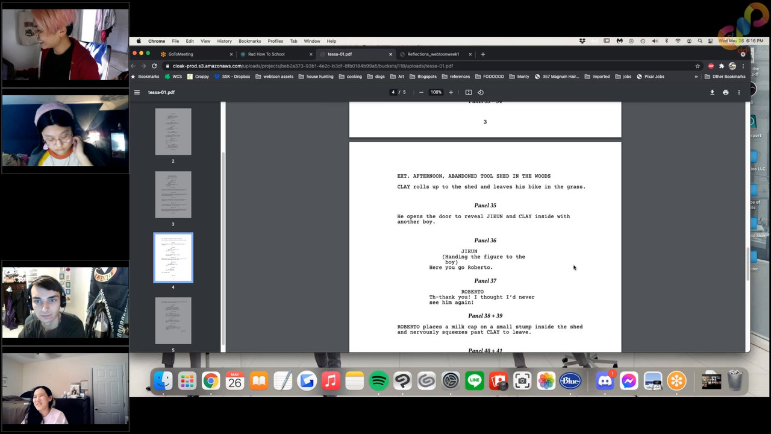Click the Chrome address bar URL

[x=313, y=66]
